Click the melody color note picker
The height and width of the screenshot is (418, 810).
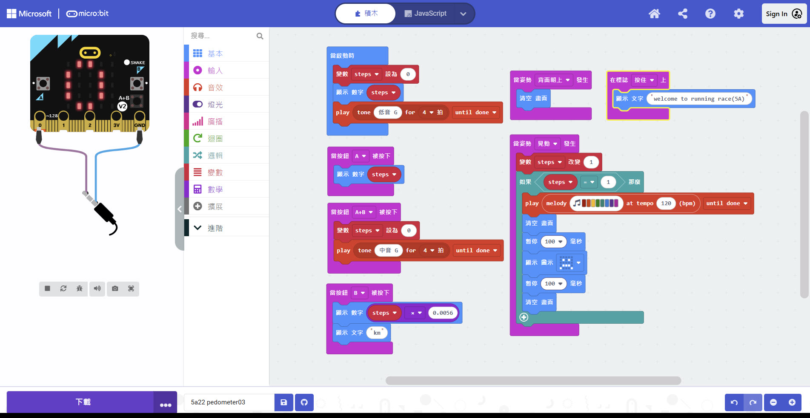(596, 203)
